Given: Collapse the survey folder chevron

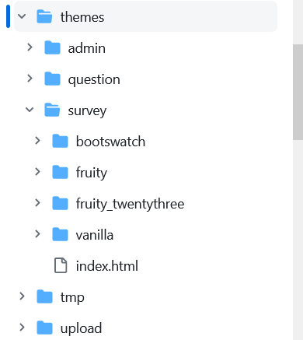Looking at the screenshot, I should 30,110.
